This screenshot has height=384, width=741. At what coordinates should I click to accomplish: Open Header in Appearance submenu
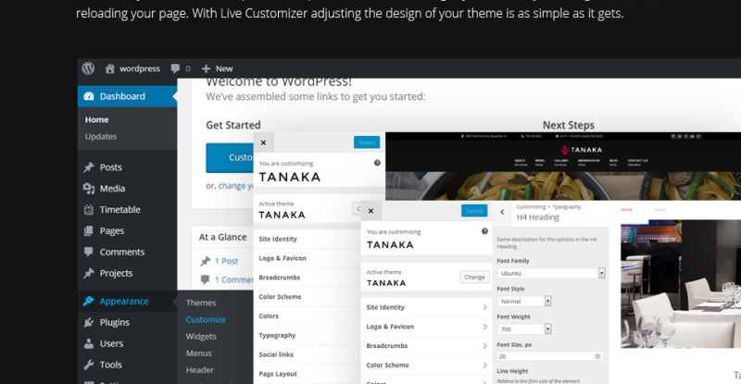tap(199, 370)
